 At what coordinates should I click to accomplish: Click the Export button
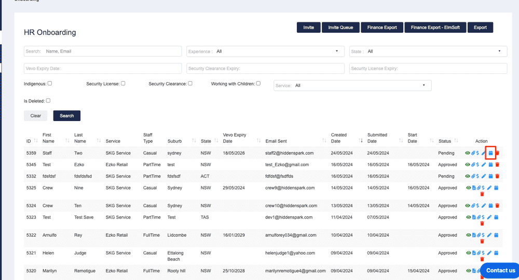point(480,28)
